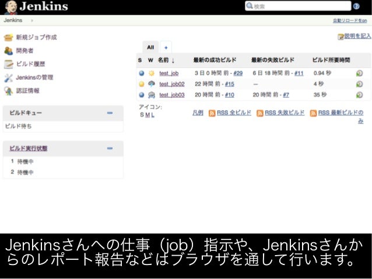
Task: Open the test_job03 link
Action: click(172, 95)
